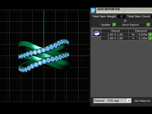Select the round gem thumbnail
The width and height of the screenshot is (152, 114).
coord(97,33)
